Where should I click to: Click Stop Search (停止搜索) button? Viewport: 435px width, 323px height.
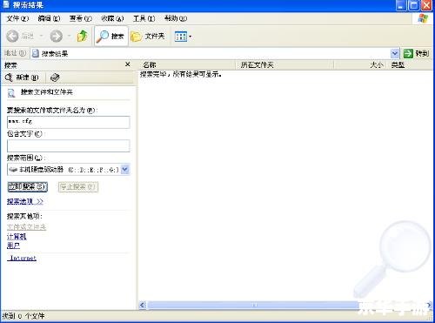tap(78, 186)
